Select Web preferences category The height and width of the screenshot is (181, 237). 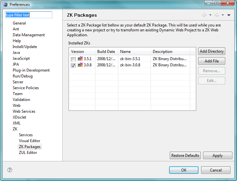coord(17,106)
